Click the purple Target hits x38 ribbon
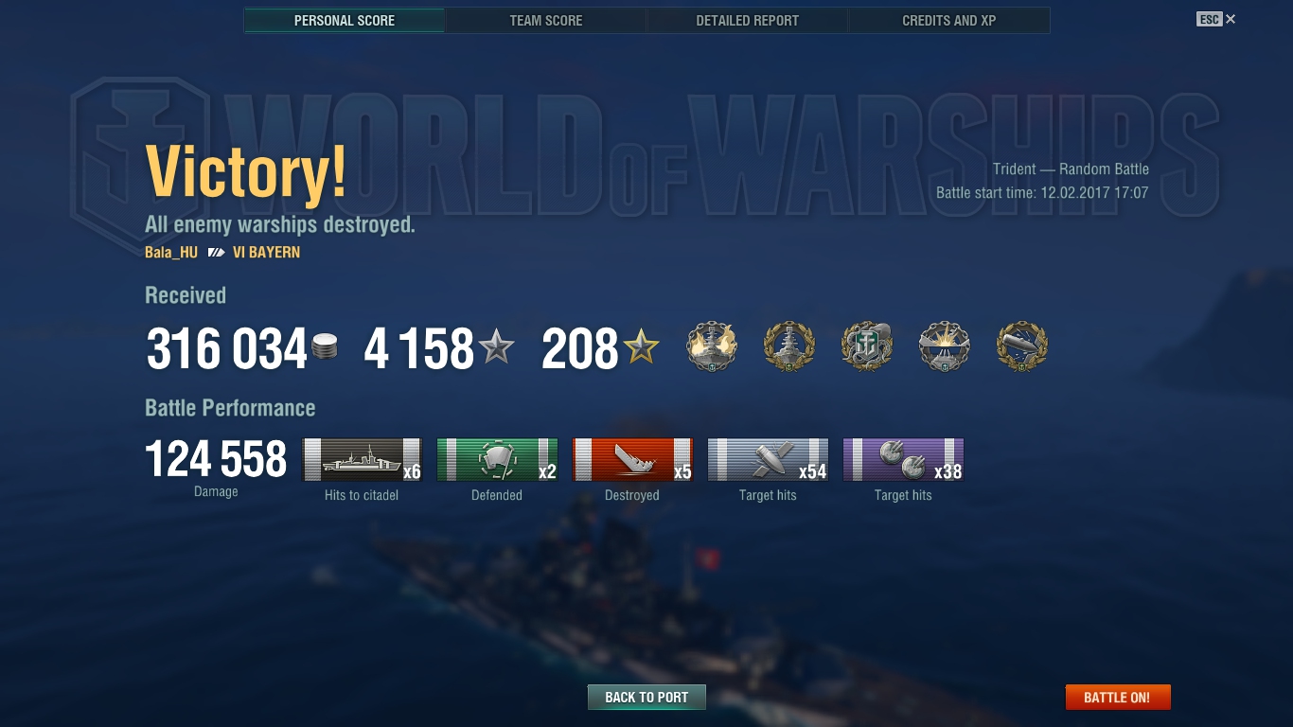 tap(903, 460)
